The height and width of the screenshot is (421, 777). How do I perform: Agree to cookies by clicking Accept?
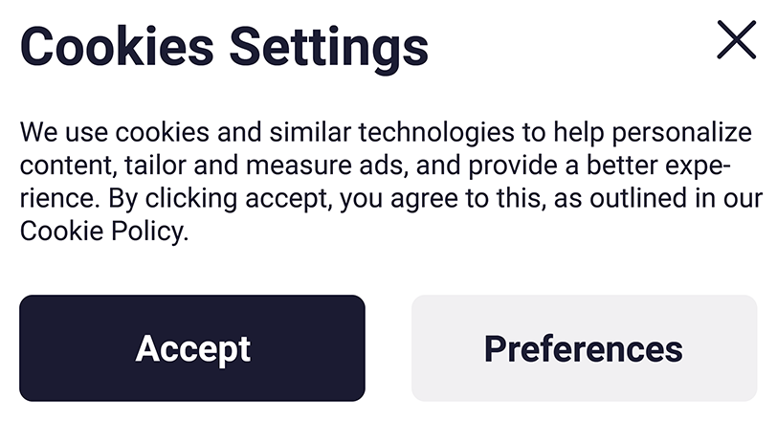click(x=192, y=348)
